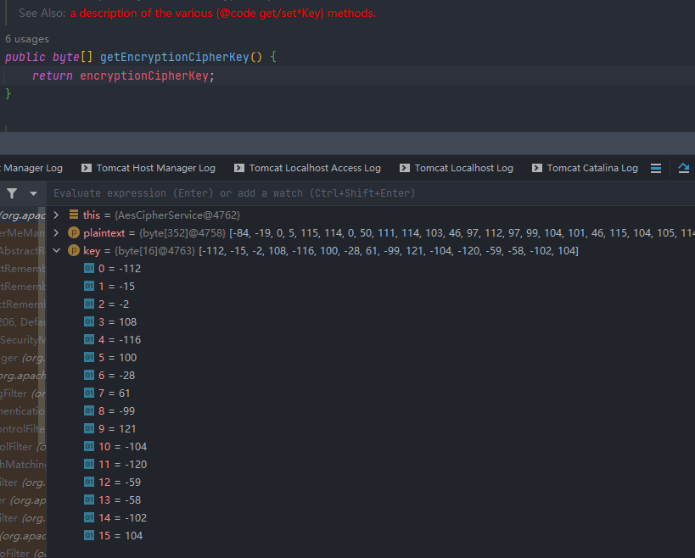Open Tomcat Catalina Log tab
Screen dimensions: 695x558
[x=585, y=168]
